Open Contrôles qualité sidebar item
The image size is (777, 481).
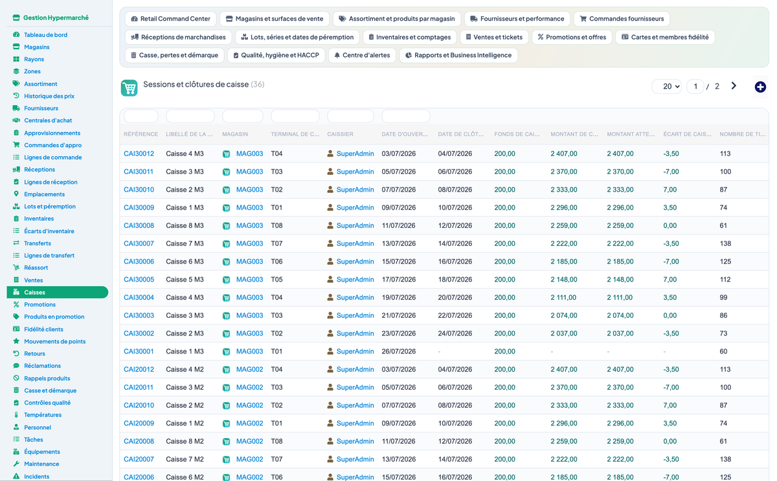pyautogui.click(x=47, y=403)
